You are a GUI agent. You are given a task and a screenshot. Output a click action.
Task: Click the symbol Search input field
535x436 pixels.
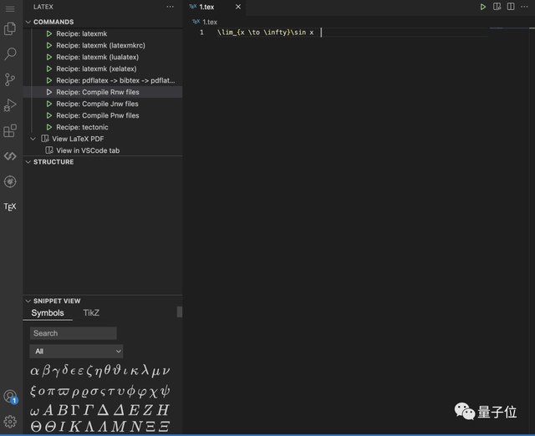(73, 333)
